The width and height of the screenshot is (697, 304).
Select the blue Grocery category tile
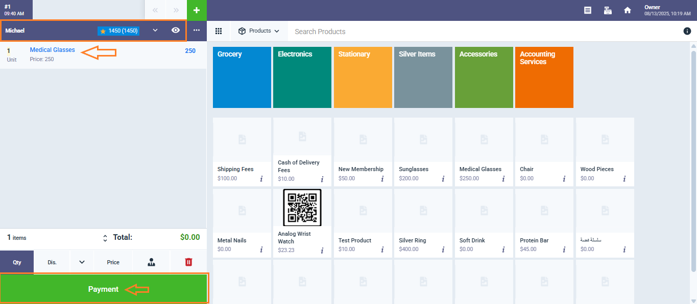coord(242,77)
